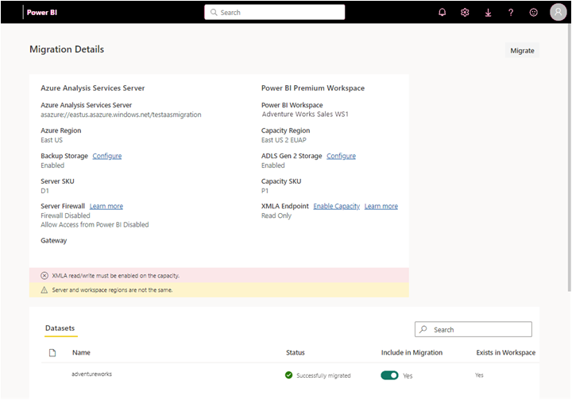Click the Enable Capacity link
Viewport: 572px width, 400px height.
[x=336, y=206]
